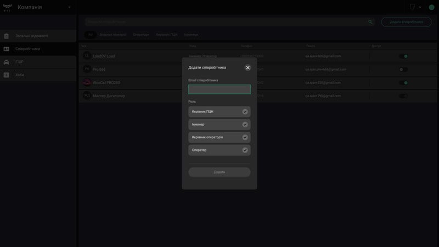Viewport: 439px width, 247px height.
Task: Toggle access switch for LoadOV Load
Action: 403,57
